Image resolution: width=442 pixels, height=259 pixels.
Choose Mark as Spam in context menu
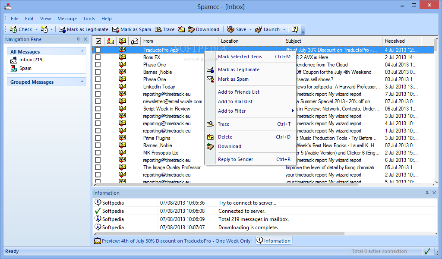tap(250, 79)
